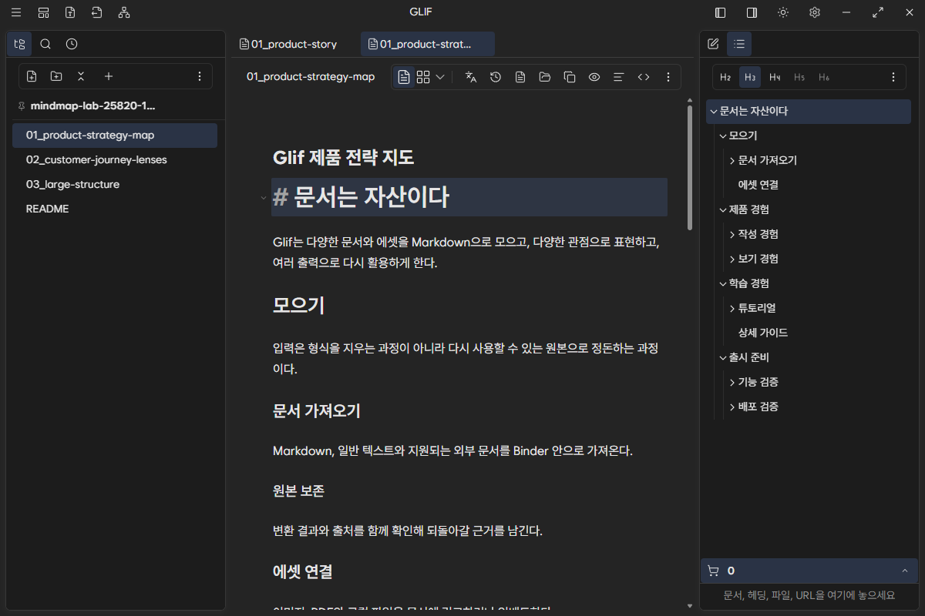925x616 pixels.
Task: Expand '튜토리얼' outline node
Action: point(732,308)
